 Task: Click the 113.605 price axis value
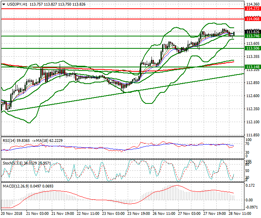tap(253, 44)
